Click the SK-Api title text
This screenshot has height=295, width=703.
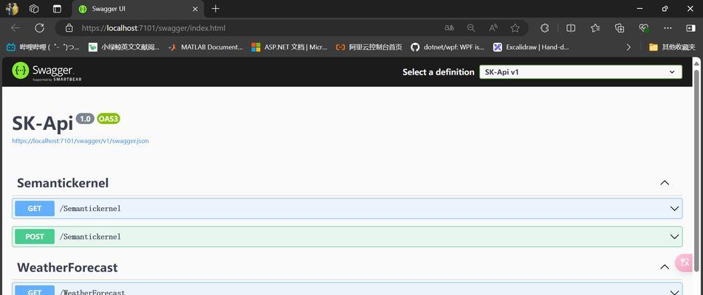(42, 123)
